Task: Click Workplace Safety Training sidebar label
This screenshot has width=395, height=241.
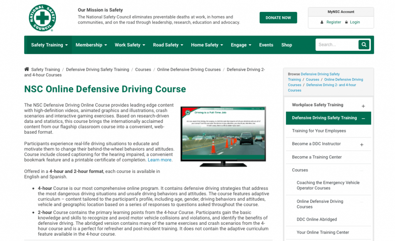Action: (317, 105)
